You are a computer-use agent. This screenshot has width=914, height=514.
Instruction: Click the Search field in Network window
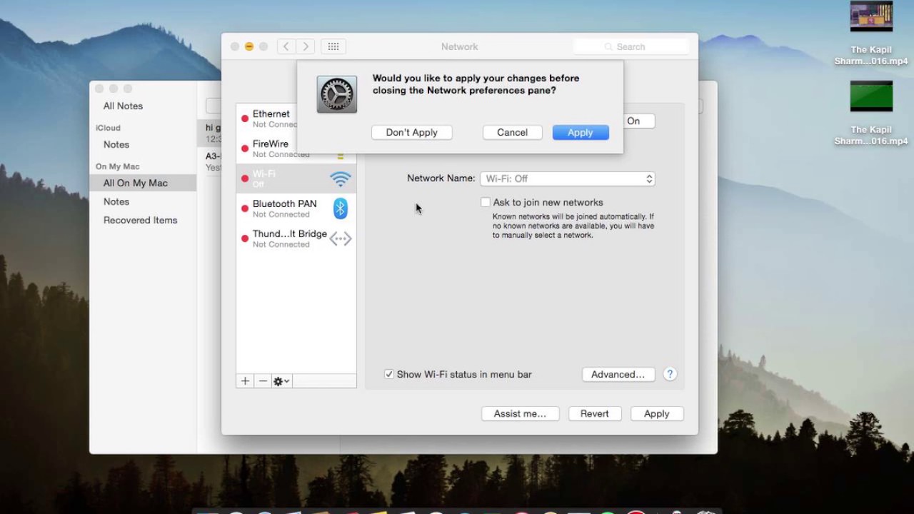tap(631, 46)
